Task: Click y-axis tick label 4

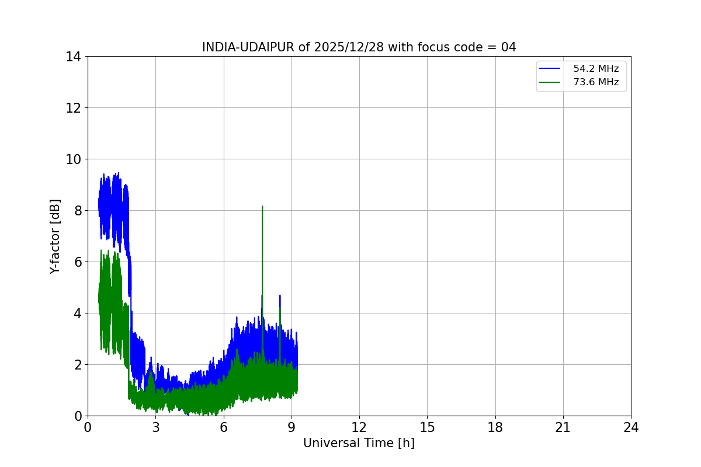Action: click(x=77, y=313)
